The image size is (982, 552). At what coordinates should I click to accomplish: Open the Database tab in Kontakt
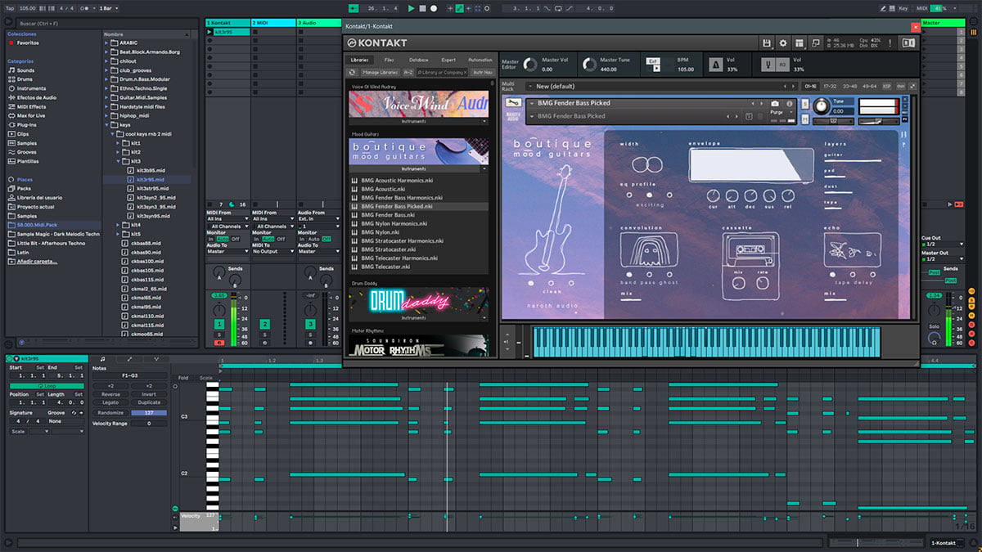pyautogui.click(x=418, y=60)
